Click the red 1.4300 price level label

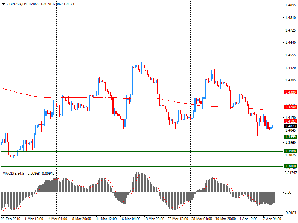point(291,93)
